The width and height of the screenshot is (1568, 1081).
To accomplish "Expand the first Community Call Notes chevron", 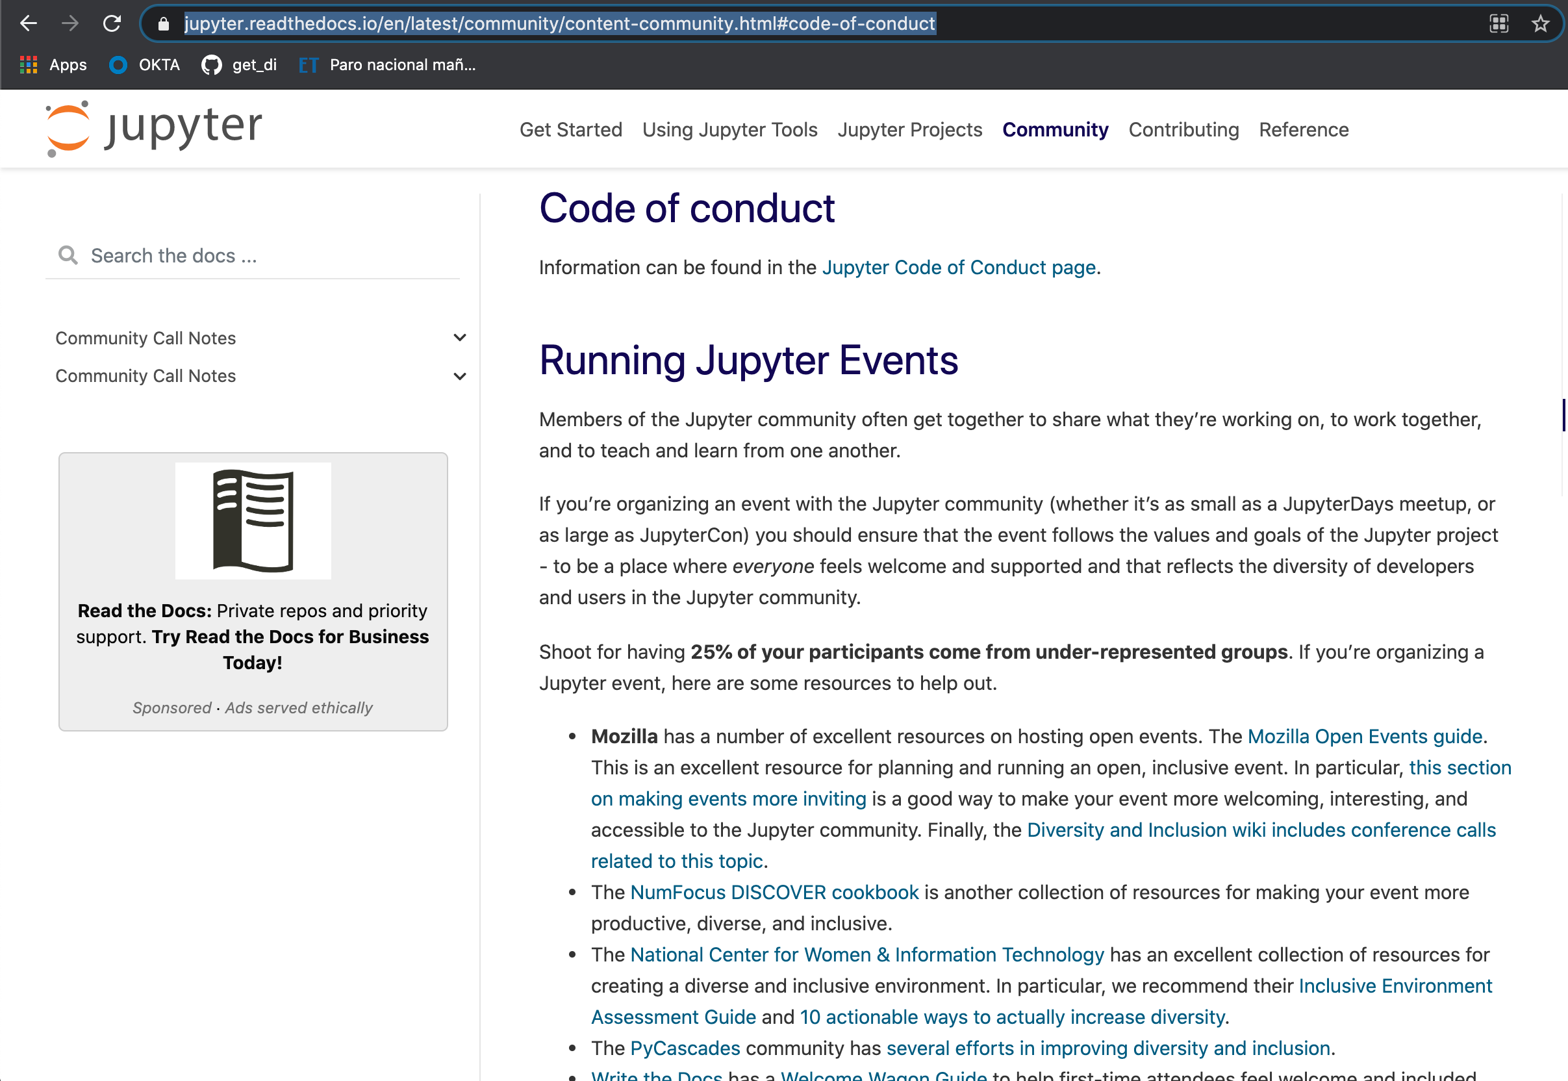I will pos(460,337).
